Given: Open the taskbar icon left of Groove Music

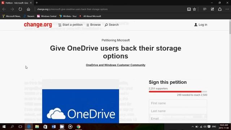Looking at the screenshot, I should tap(62, 127).
